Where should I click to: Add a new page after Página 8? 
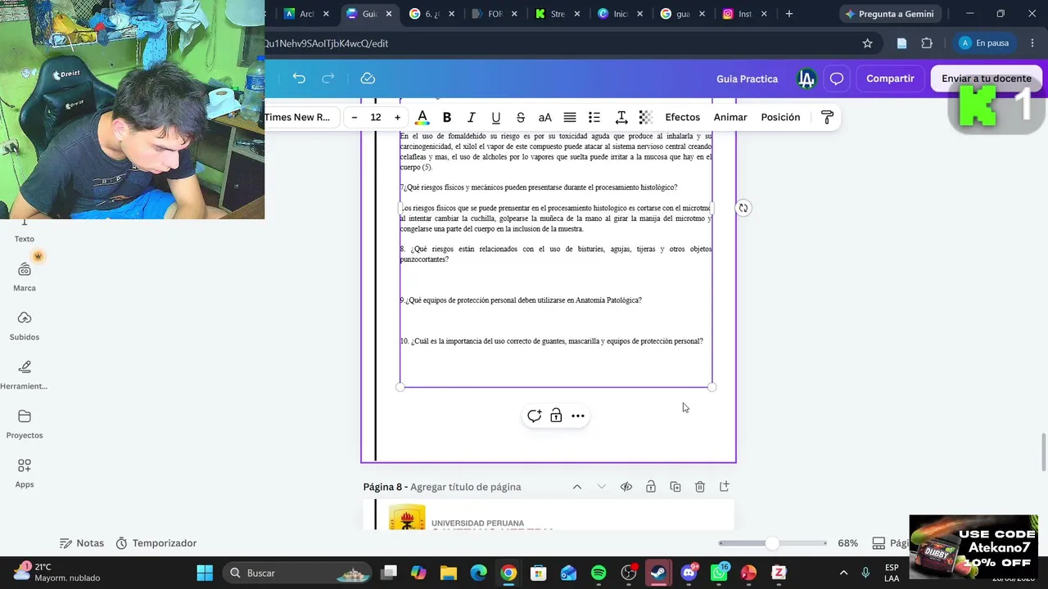pyautogui.click(x=725, y=487)
